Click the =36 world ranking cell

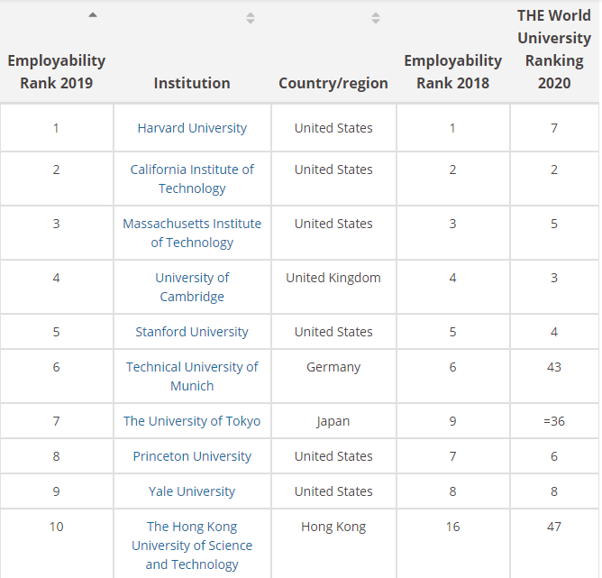click(554, 421)
